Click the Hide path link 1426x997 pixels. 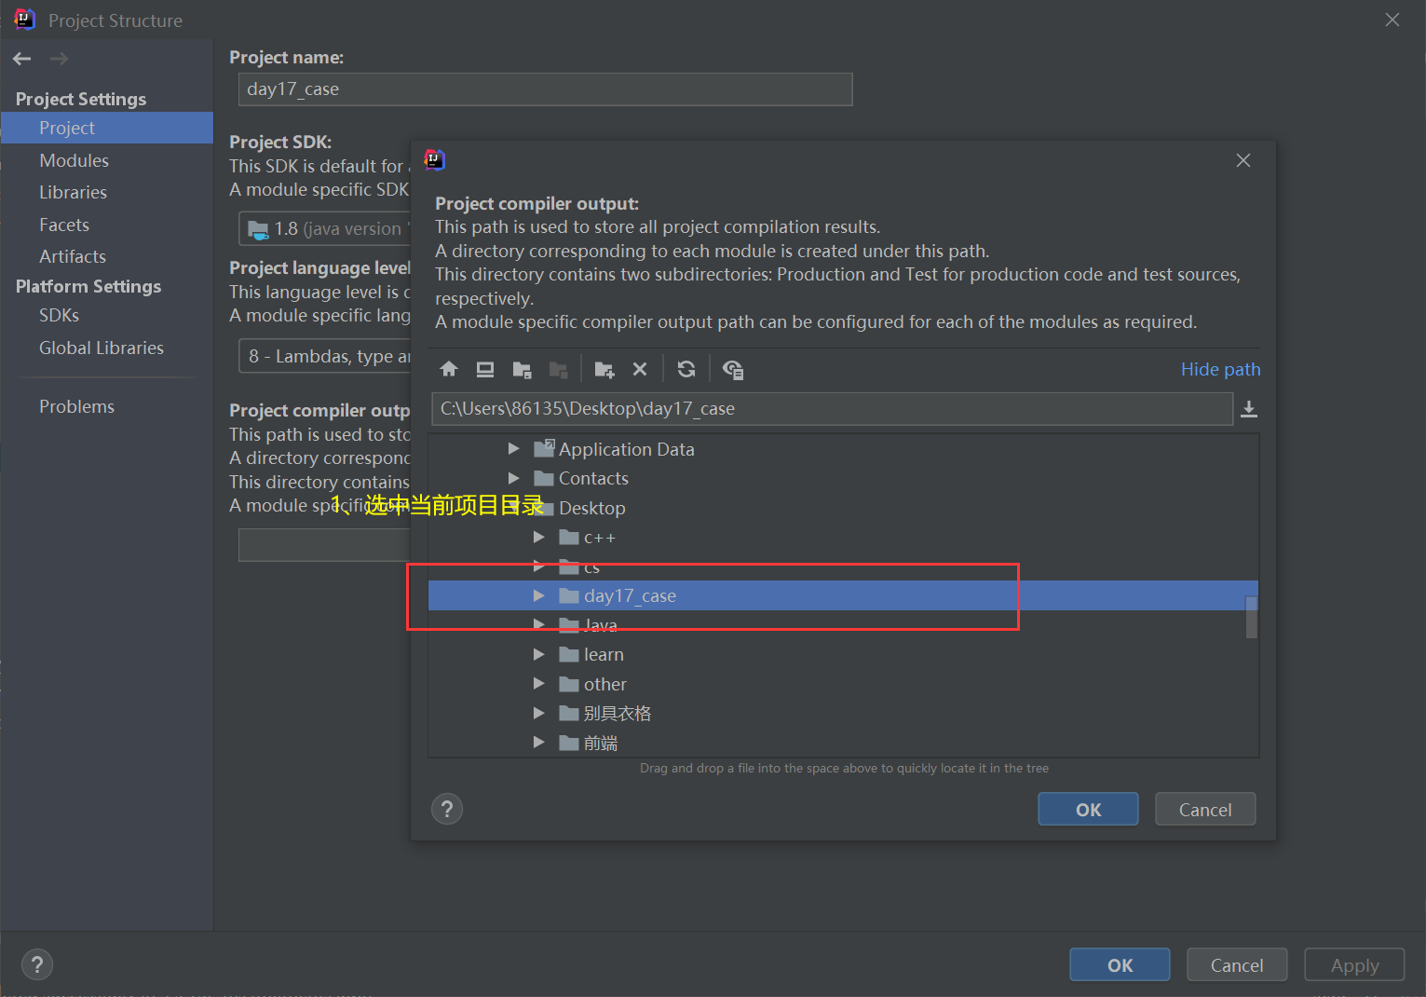coord(1220,370)
